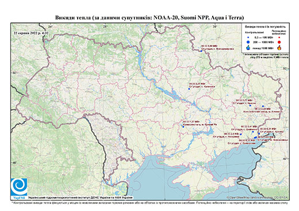
Task: Click the OpenStreetMap contributors attribution
Action: 258,197
